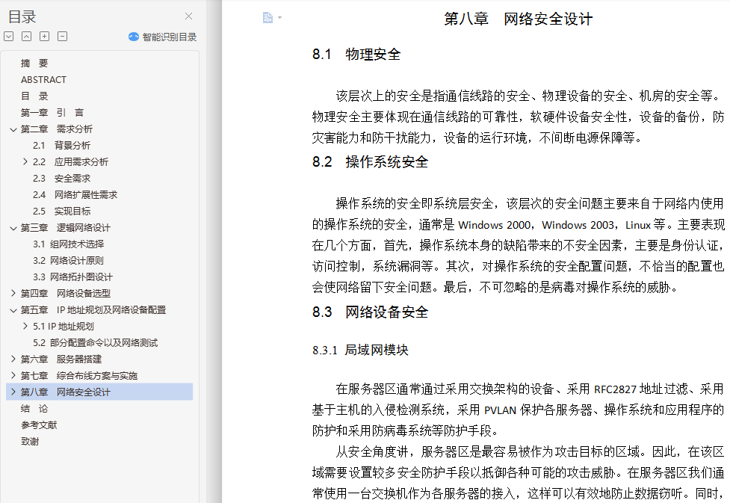Collapse the 第三章 逻辑网络设计 node
The width and height of the screenshot is (730, 503).
[x=13, y=228]
